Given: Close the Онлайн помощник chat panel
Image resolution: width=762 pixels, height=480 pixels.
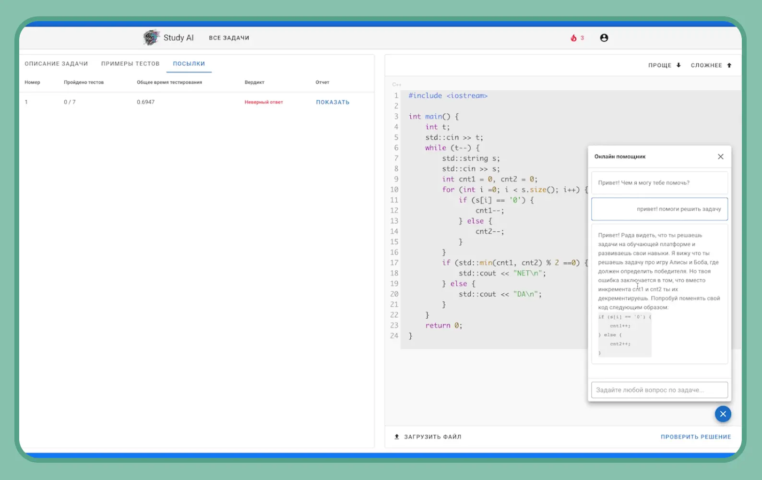Looking at the screenshot, I should (720, 156).
